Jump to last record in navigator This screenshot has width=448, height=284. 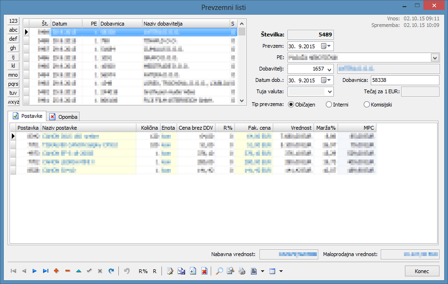click(45, 271)
